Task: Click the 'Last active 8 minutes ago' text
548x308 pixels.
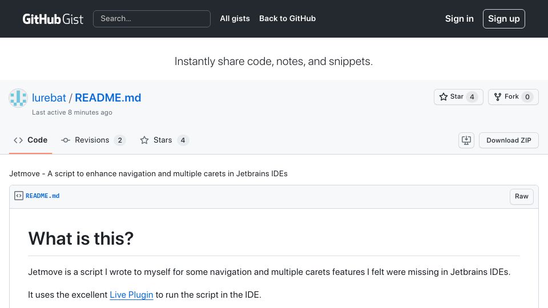Action: click(72, 112)
